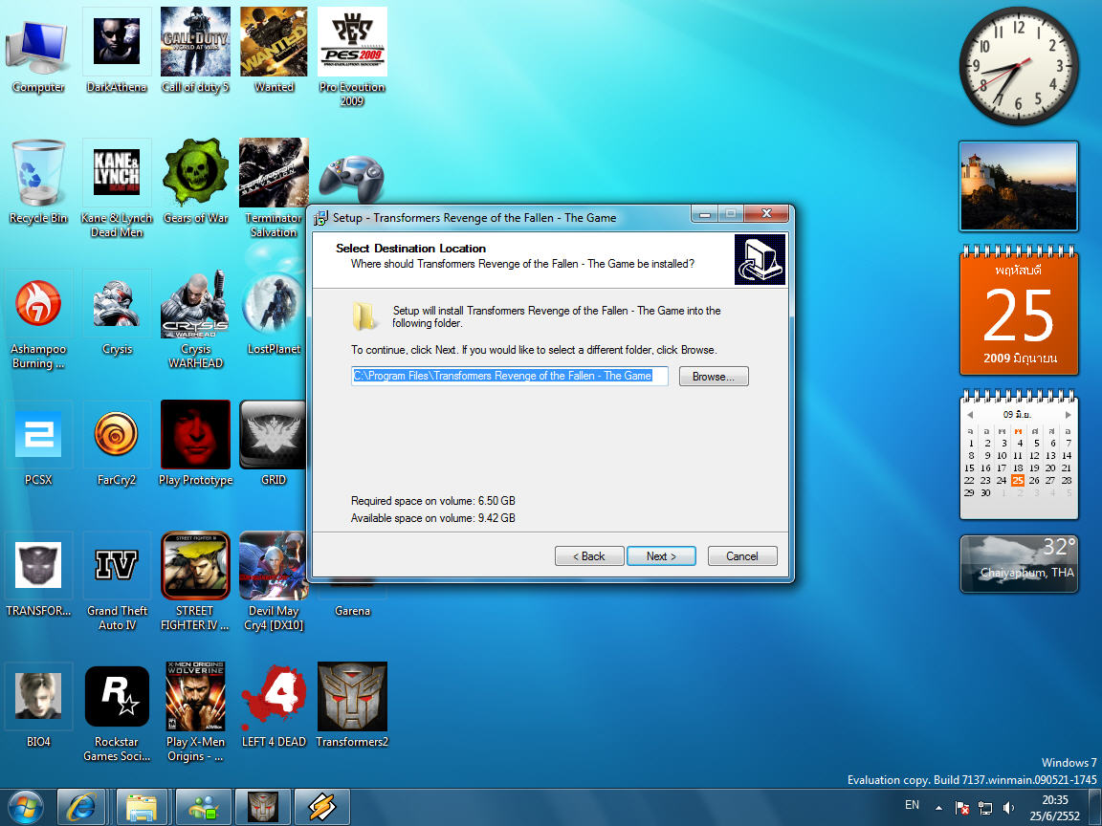The width and height of the screenshot is (1102, 826).
Task: Select the Recycle Bin icon
Action: 38,182
